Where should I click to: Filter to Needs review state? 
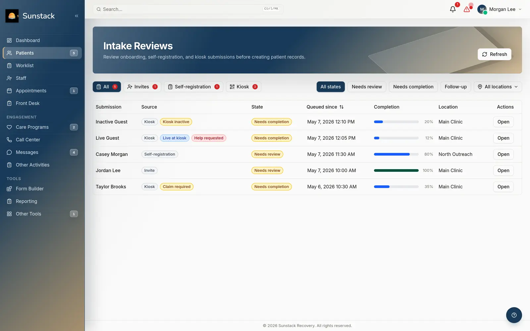(367, 87)
